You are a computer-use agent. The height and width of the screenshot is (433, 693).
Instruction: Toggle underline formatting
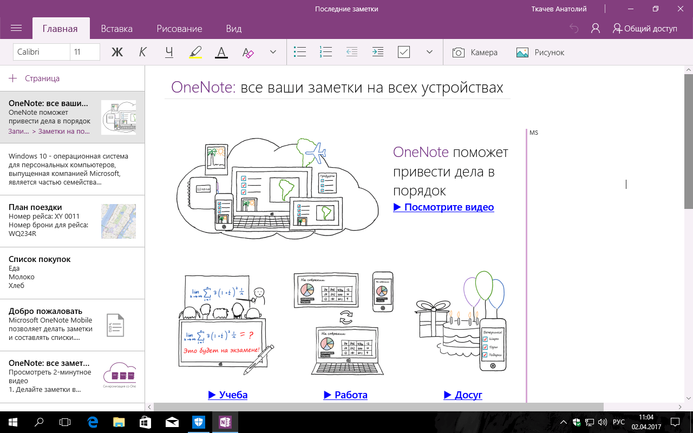(169, 52)
